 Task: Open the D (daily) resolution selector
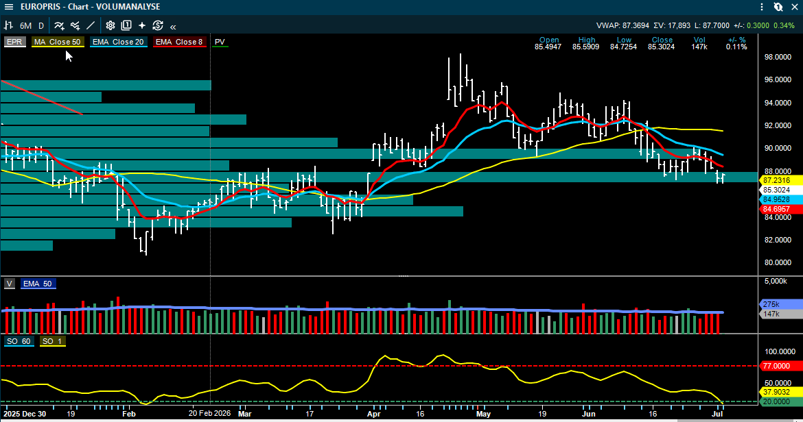pos(41,25)
